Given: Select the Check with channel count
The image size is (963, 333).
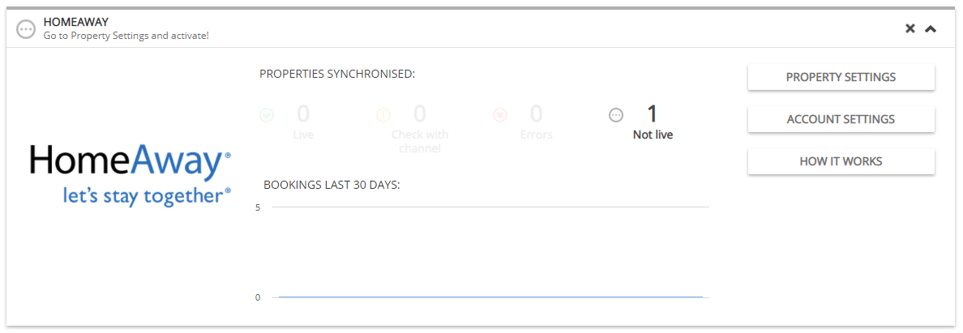Looking at the screenshot, I should (420, 114).
